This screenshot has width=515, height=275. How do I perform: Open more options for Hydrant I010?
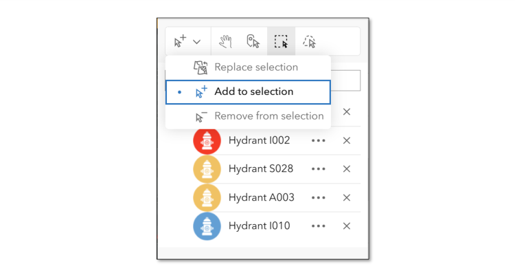click(318, 226)
